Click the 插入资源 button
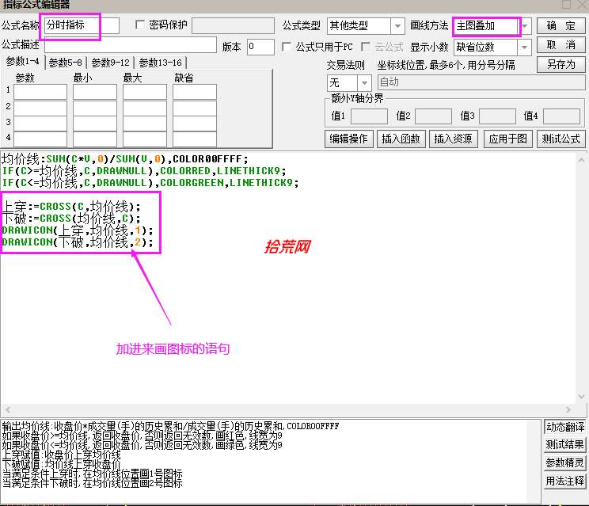This screenshot has width=589, height=506. [453, 139]
